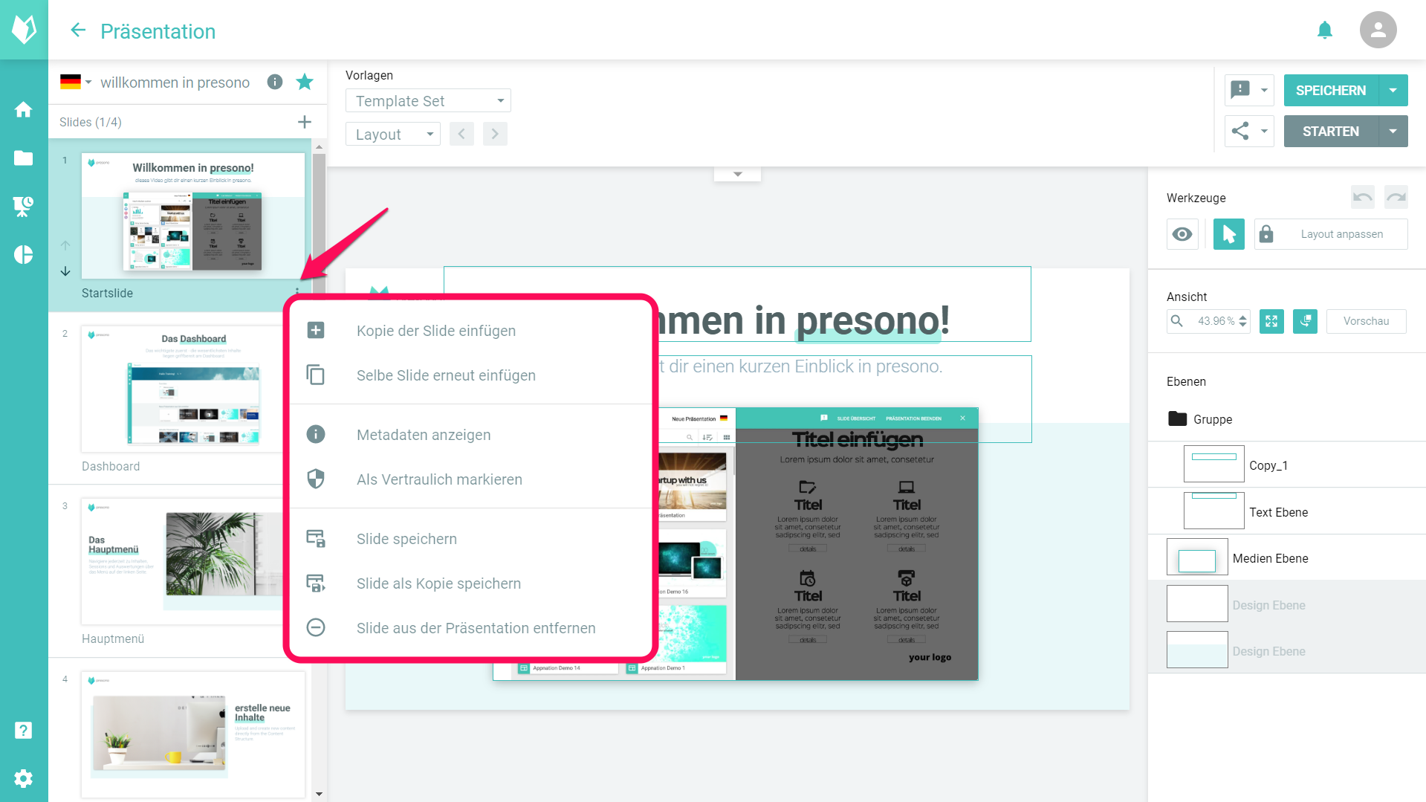Select the first Design Ebene layer
The image size is (1426, 802).
1286,605
